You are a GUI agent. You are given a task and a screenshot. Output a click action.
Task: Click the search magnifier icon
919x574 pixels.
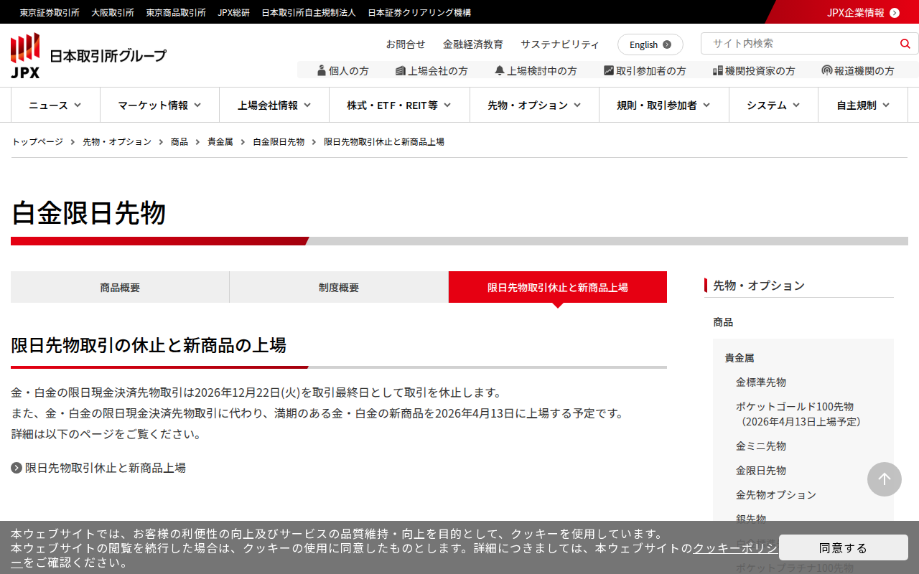click(905, 44)
